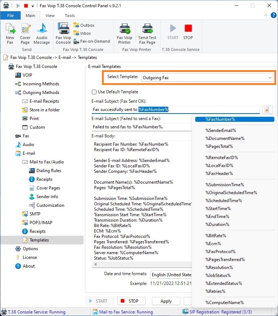Click Fax Sent OK subject field
Image resolution: width=278 pixels, height=316 pixels.
[176, 110]
